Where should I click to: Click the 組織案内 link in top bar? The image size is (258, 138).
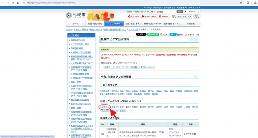pos(182,8)
